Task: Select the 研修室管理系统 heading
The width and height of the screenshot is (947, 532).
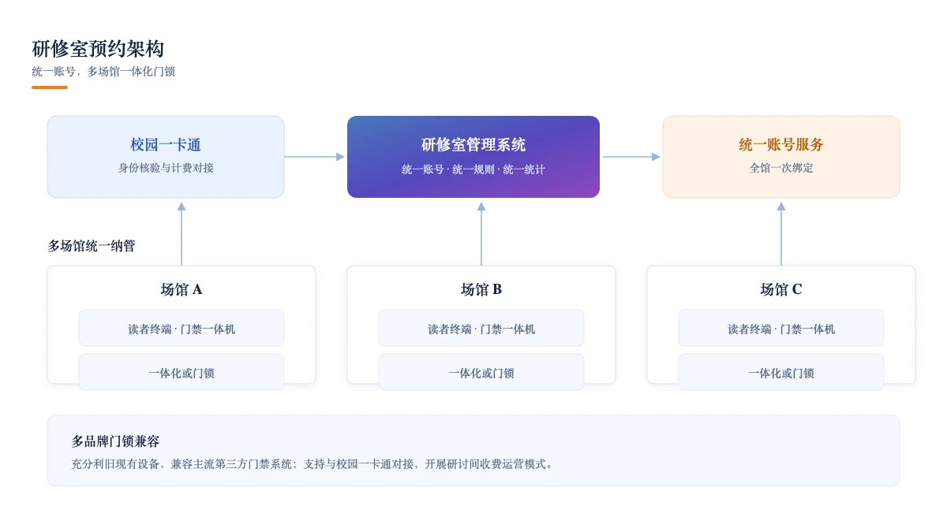Action: [x=473, y=145]
